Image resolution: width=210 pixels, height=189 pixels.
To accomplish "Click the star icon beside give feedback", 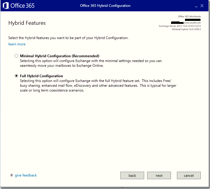I will (12, 175).
